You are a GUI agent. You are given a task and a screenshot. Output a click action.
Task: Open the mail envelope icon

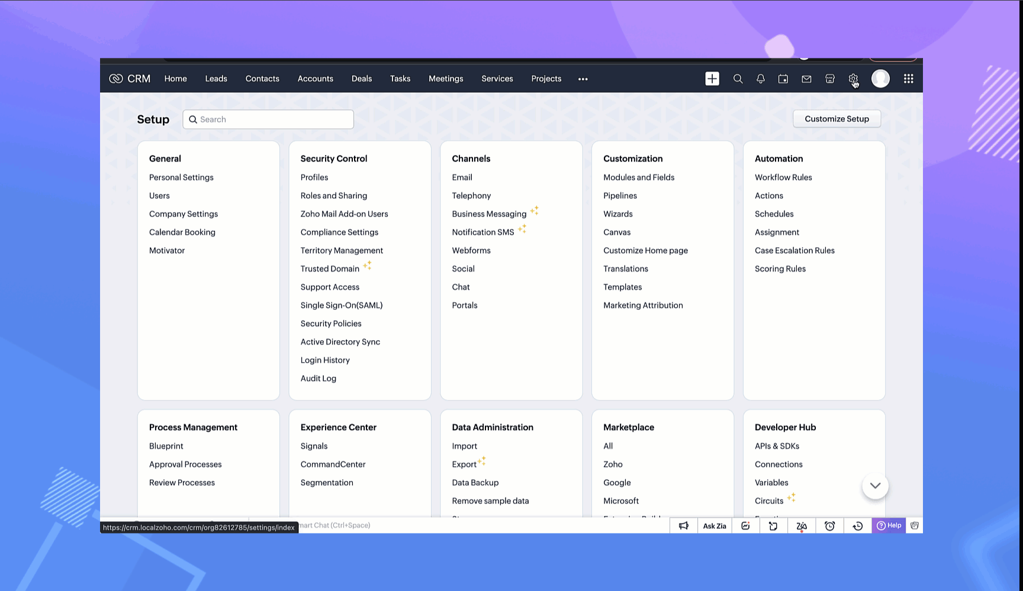(x=806, y=79)
